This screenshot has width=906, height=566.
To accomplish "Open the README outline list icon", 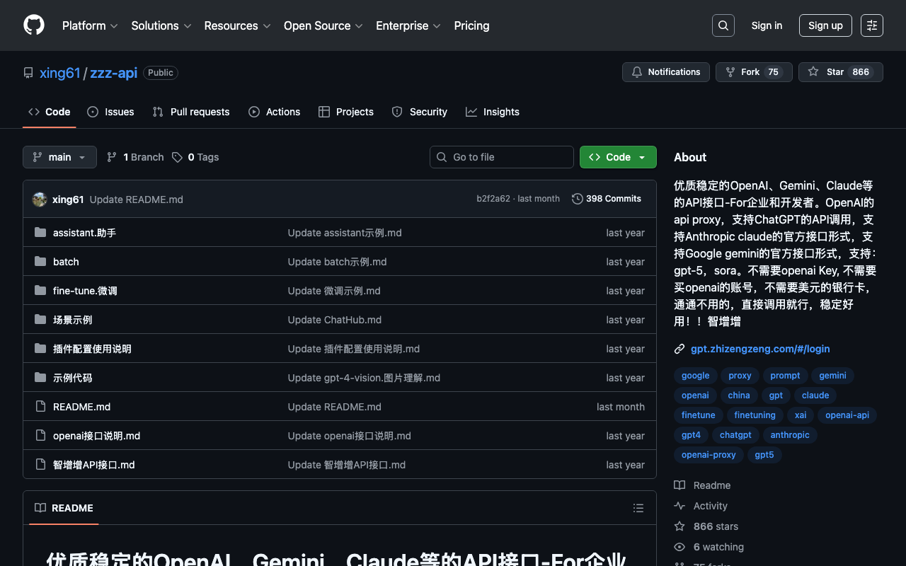I will pos(638,508).
